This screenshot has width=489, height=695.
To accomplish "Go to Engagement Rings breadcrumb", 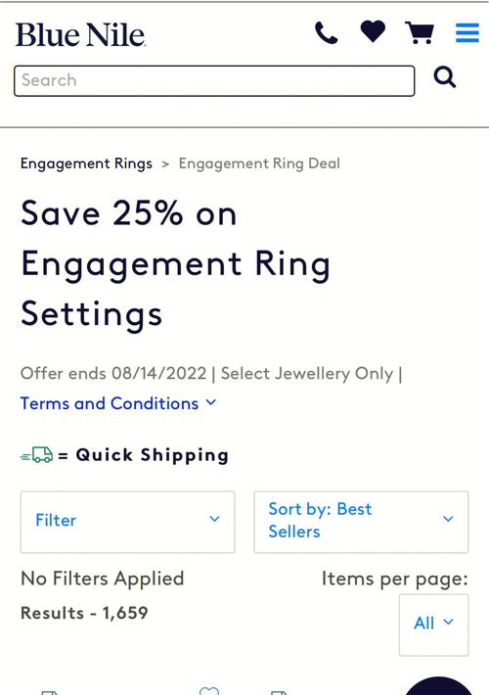I will 86,163.
